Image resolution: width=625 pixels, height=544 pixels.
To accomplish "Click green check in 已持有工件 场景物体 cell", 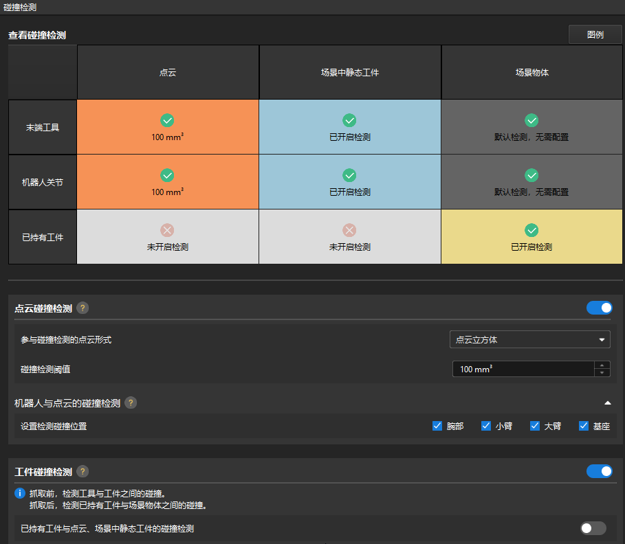I will click(531, 230).
